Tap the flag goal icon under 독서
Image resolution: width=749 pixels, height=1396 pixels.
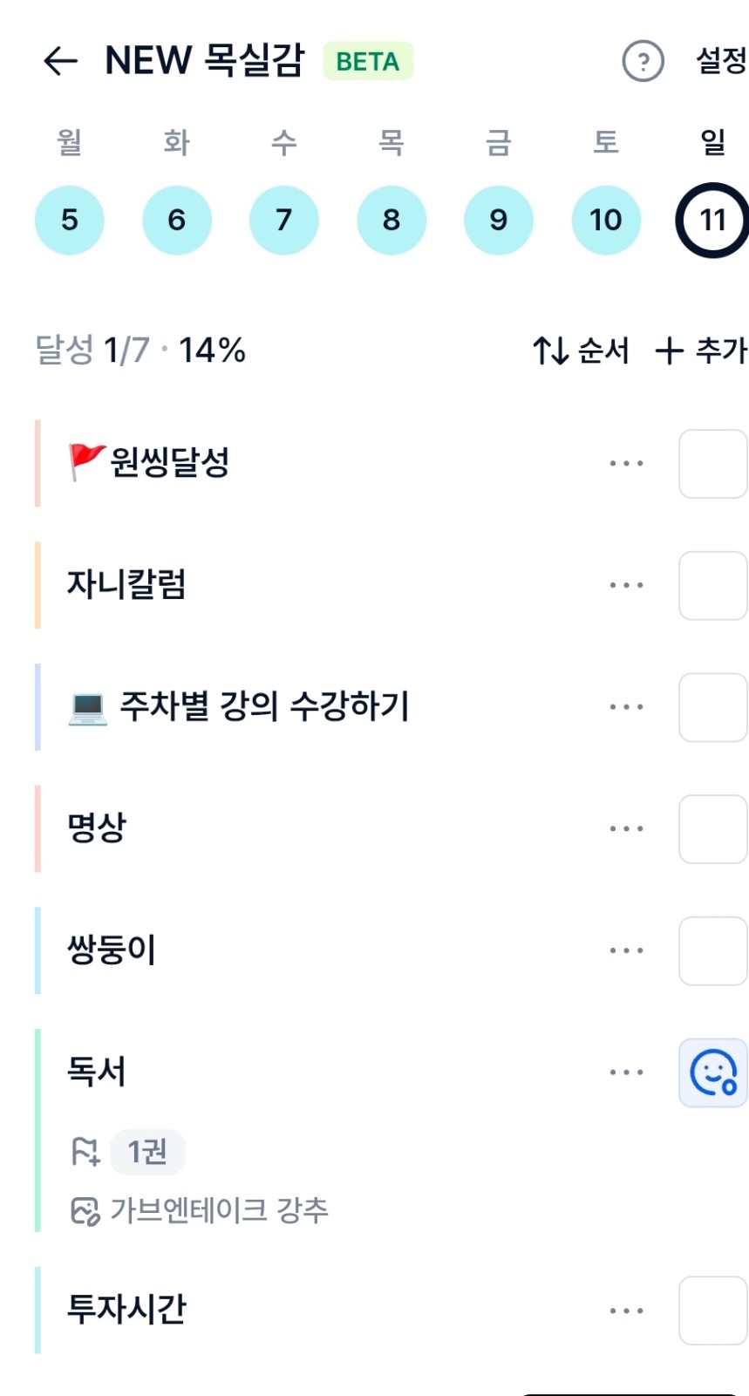pyautogui.click(x=85, y=1152)
